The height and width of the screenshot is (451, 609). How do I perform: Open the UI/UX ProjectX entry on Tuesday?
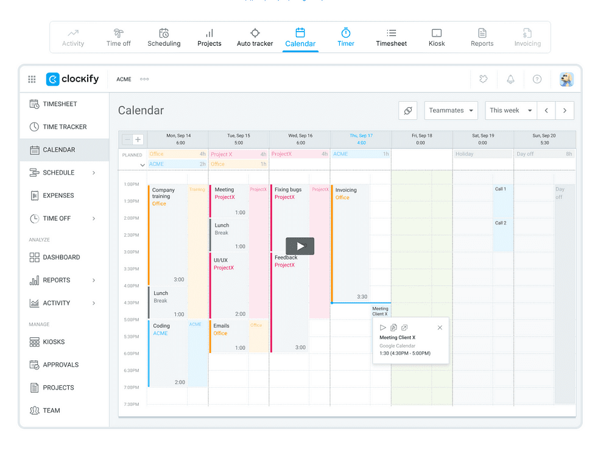(229, 285)
